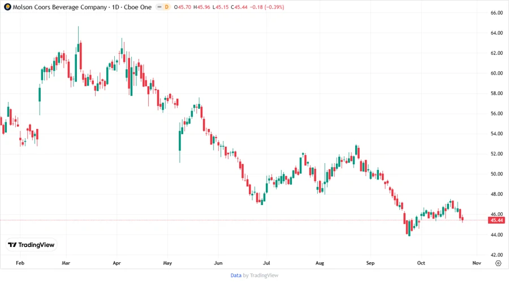Click the 48.00 price axis label
The image size is (509, 282).
[x=497, y=194]
